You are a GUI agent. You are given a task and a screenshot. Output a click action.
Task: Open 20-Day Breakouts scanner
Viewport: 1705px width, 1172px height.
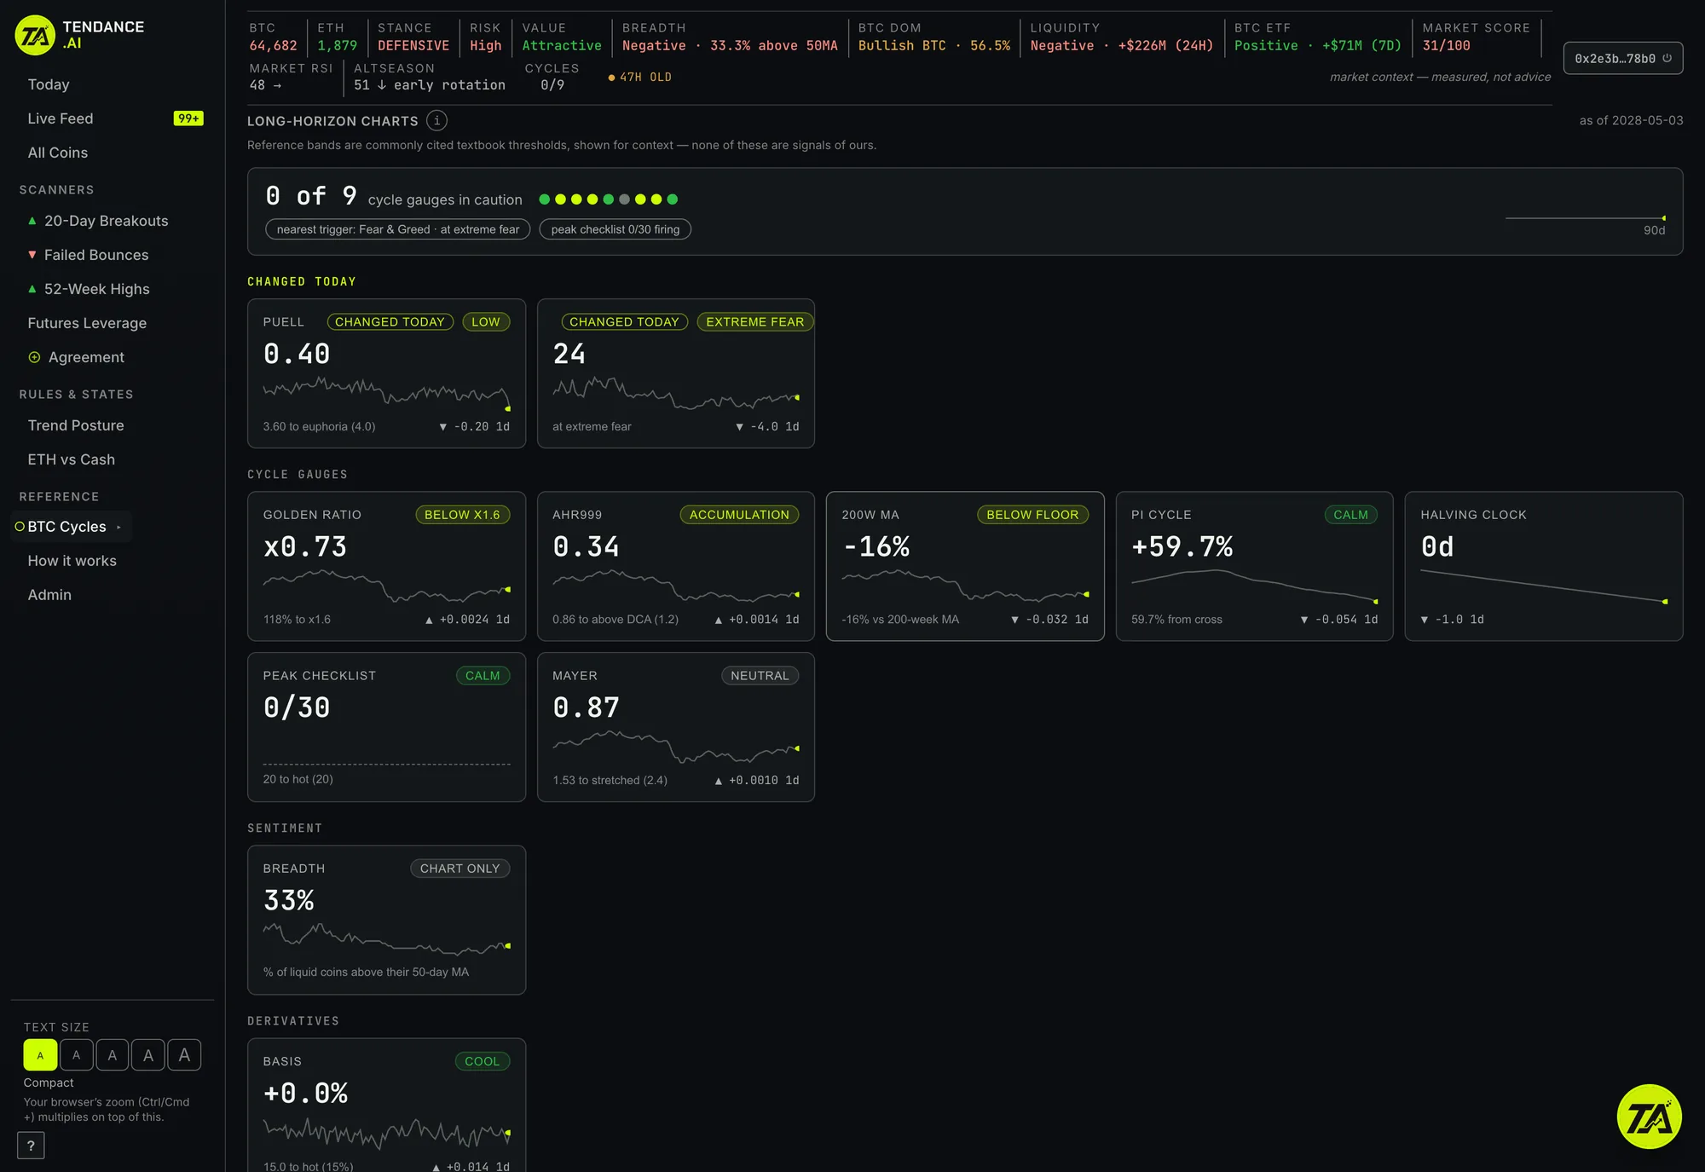[x=107, y=221]
